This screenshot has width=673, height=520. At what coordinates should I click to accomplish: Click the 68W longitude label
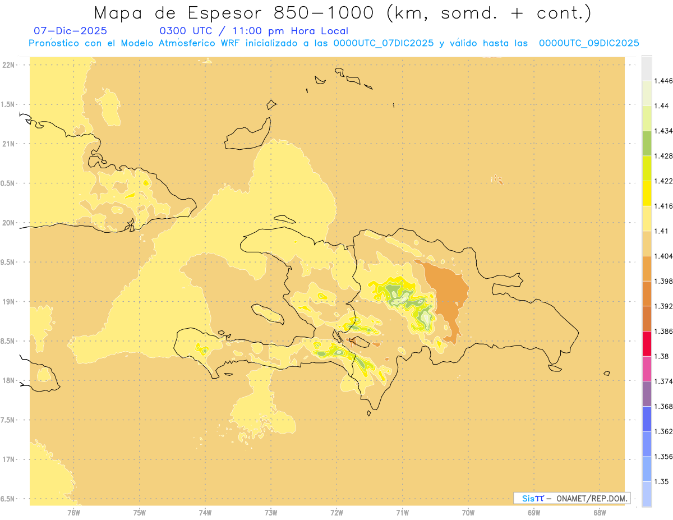[x=600, y=512]
